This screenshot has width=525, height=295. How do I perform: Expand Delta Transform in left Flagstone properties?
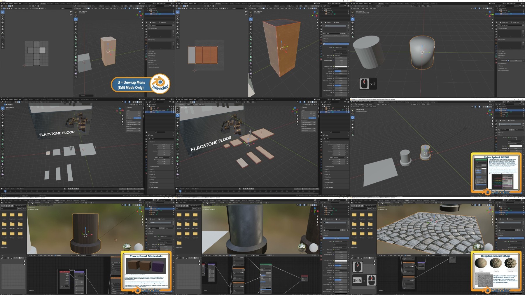pos(155,167)
